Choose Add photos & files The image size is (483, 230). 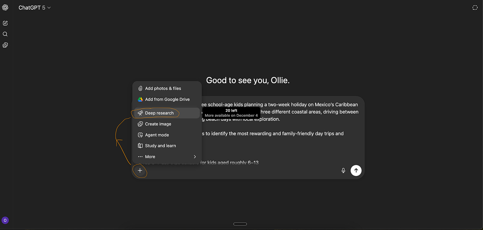click(x=167, y=88)
